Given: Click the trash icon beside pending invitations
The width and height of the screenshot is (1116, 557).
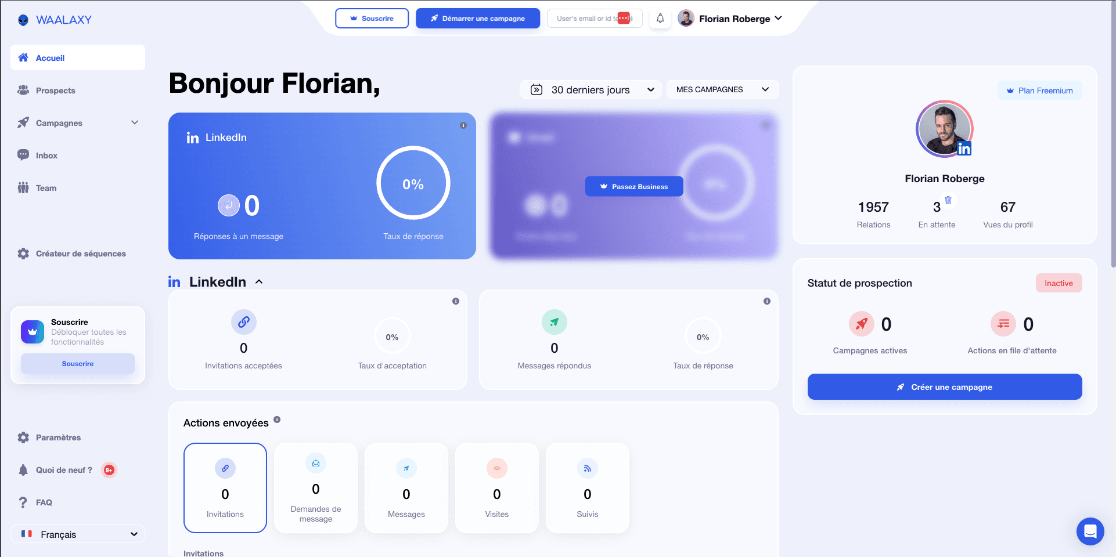Looking at the screenshot, I should pos(948,200).
